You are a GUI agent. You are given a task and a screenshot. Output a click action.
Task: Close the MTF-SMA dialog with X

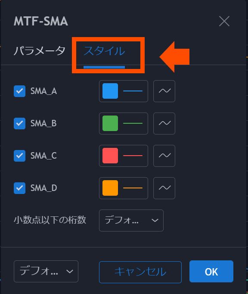coord(224,21)
